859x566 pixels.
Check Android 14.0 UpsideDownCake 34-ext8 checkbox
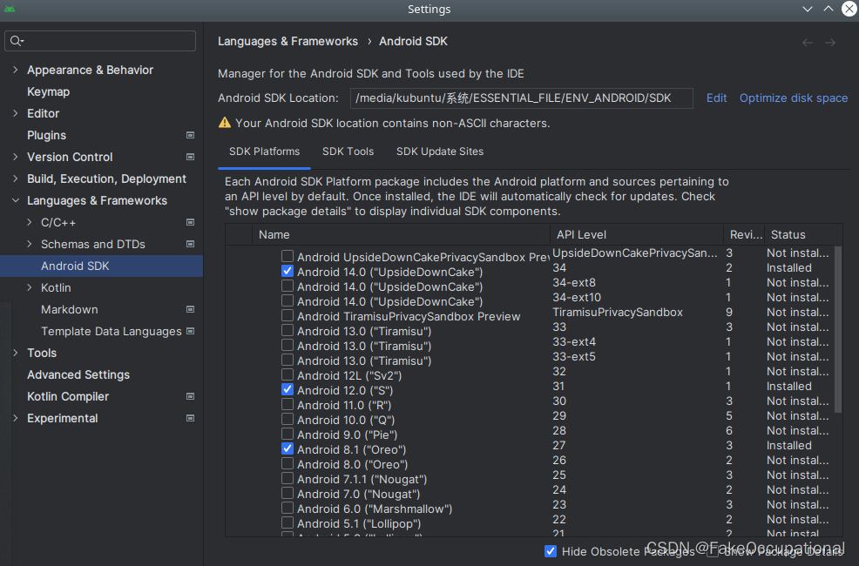(287, 286)
